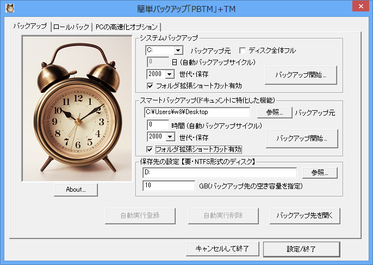
Task: Click the 設定/終了 button
Action: [x=301, y=249]
